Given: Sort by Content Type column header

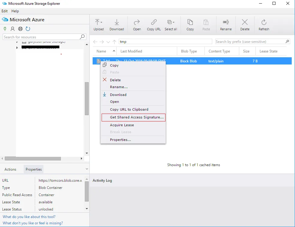Looking at the screenshot, I should pos(222,51).
